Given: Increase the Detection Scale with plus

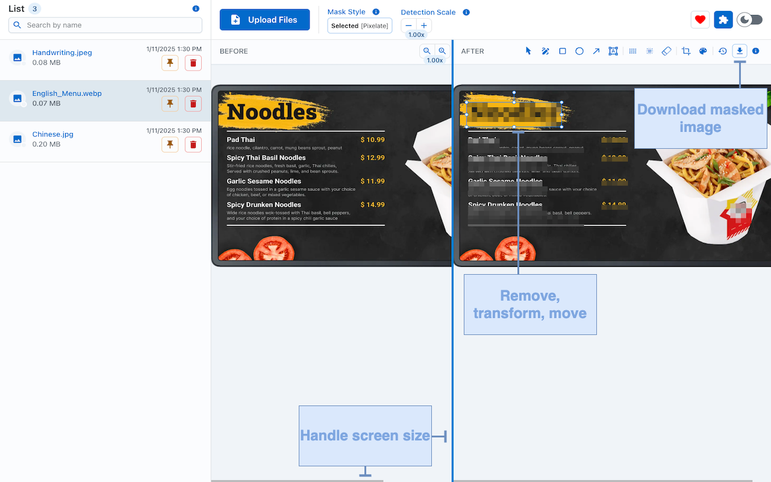Looking at the screenshot, I should [x=424, y=26].
